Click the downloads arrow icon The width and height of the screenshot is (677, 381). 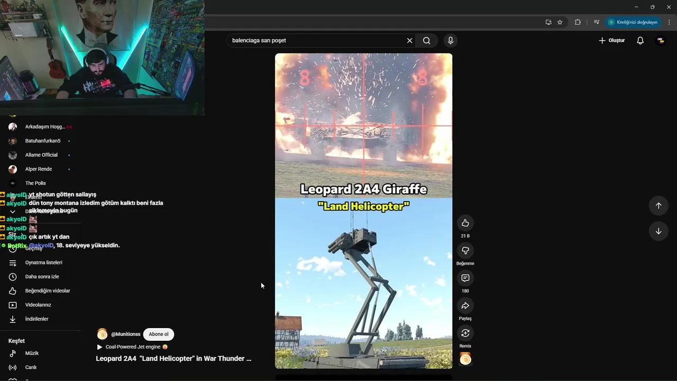click(13, 319)
